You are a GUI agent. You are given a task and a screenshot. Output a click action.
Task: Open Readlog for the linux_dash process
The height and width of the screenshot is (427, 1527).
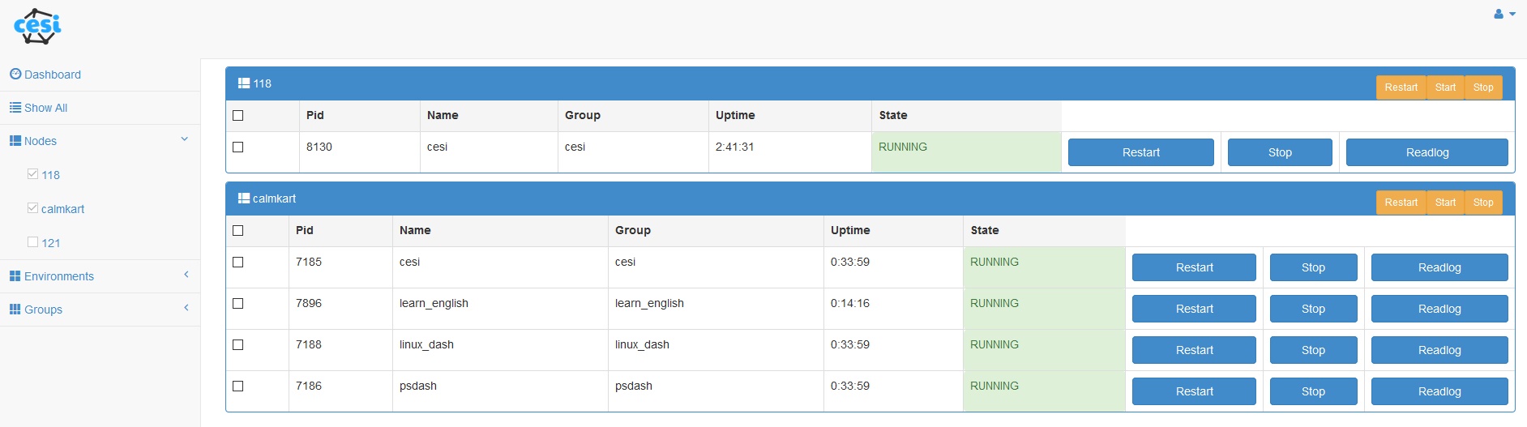[x=1439, y=350]
